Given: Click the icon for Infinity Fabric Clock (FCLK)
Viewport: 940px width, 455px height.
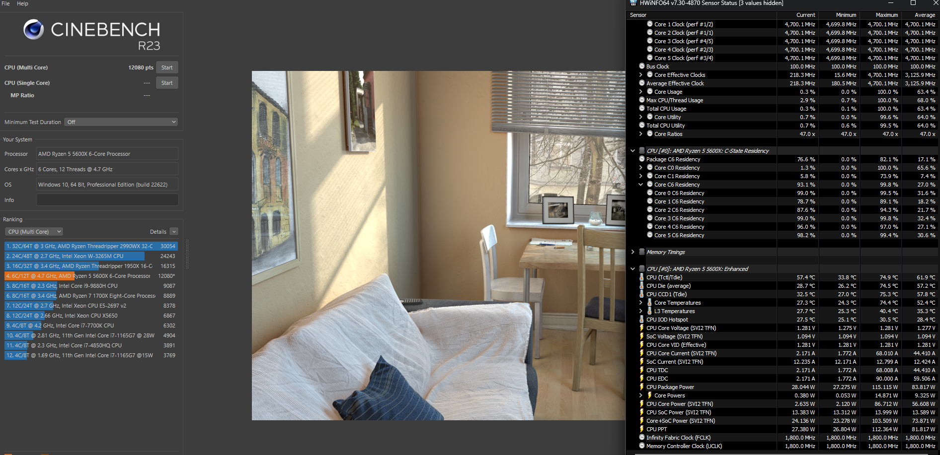Looking at the screenshot, I should click(x=642, y=437).
